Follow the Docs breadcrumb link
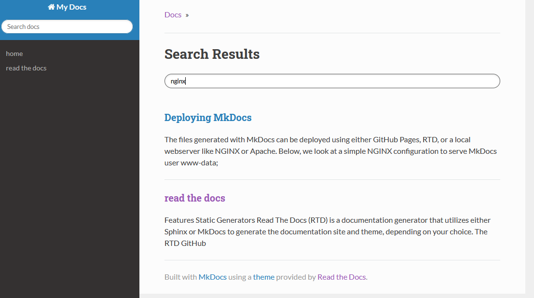The height and width of the screenshot is (298, 534). click(173, 14)
